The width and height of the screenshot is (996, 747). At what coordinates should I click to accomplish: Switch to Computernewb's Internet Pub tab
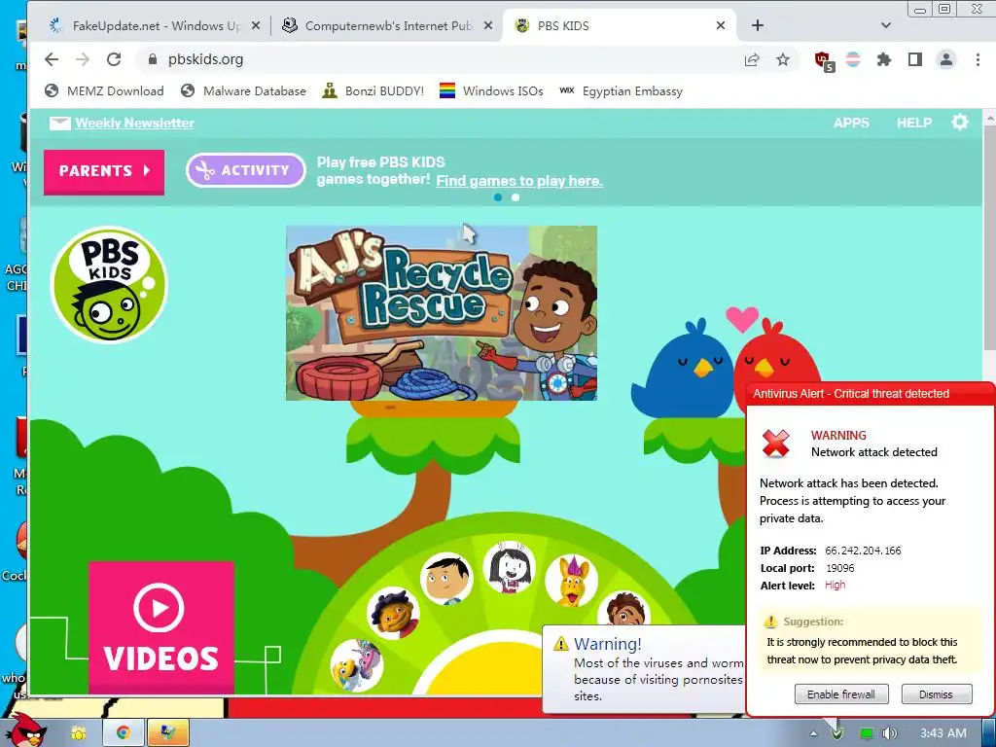387,26
